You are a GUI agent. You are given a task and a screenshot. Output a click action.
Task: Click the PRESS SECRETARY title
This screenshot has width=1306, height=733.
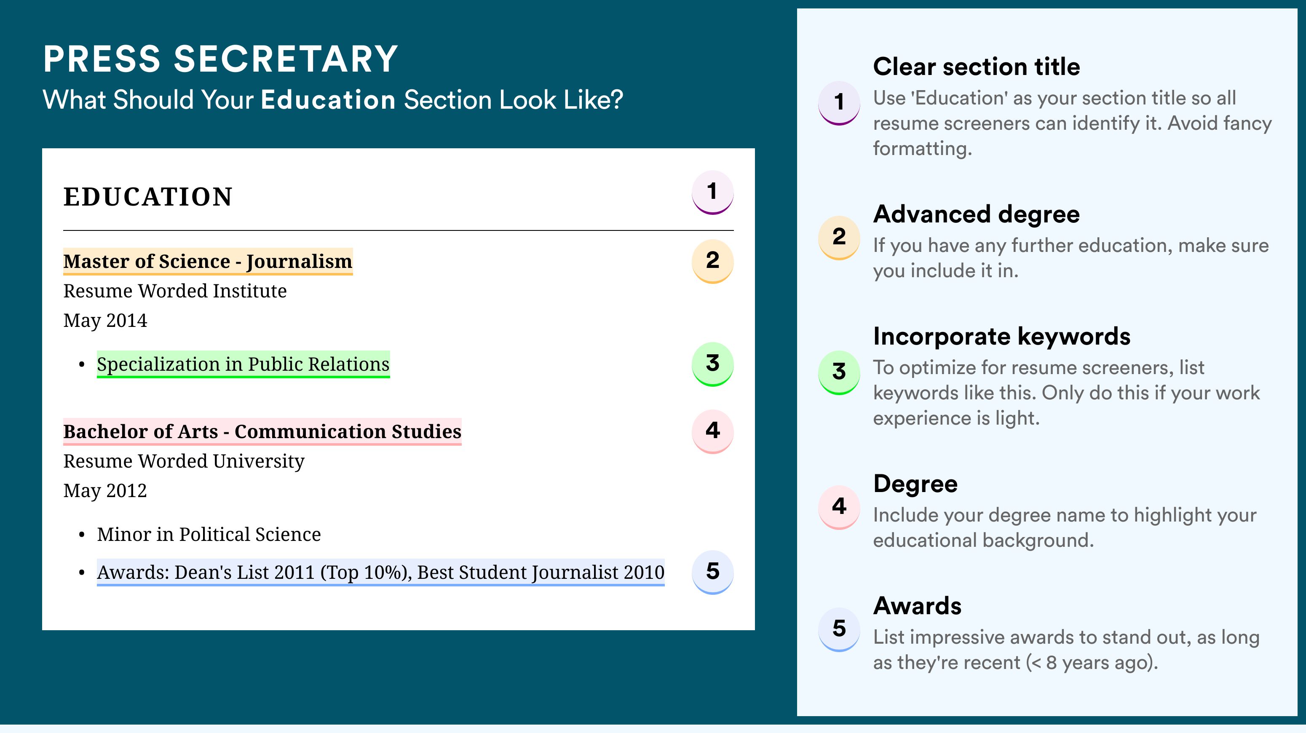coord(220,59)
